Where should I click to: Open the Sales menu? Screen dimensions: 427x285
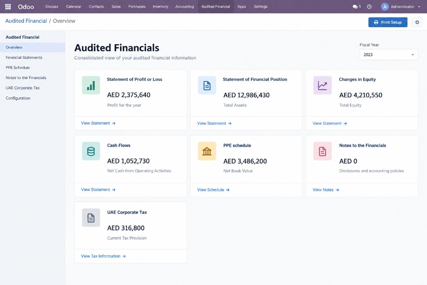point(116,7)
